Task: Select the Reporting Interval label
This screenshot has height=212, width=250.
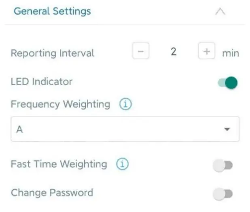Action: [52, 53]
